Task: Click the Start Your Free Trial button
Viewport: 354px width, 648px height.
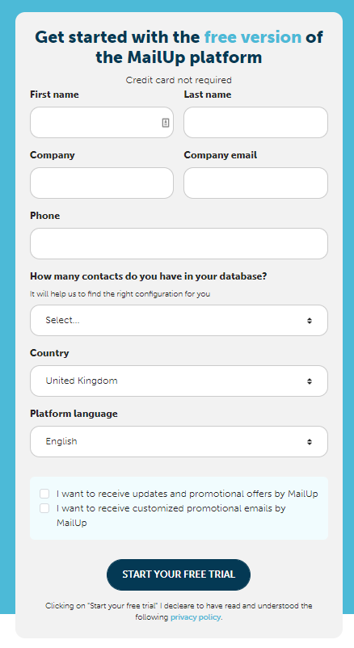Action: (179, 574)
